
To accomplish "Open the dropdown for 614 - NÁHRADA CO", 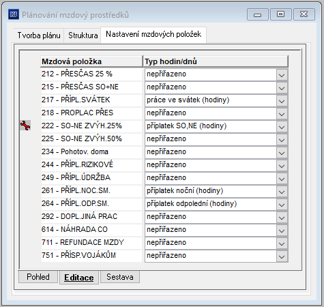I will [282, 231].
